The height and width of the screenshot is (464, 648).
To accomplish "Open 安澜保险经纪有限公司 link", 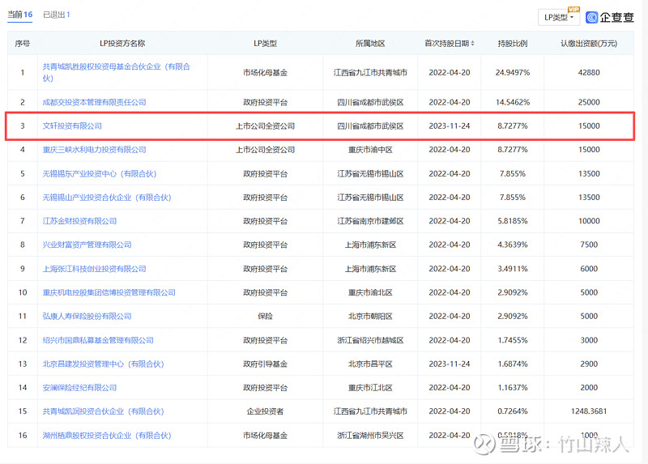I will (79, 388).
